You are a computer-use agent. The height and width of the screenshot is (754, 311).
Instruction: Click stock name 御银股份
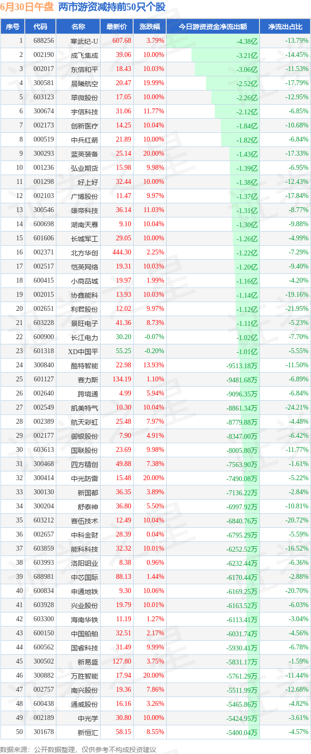[x=84, y=436]
